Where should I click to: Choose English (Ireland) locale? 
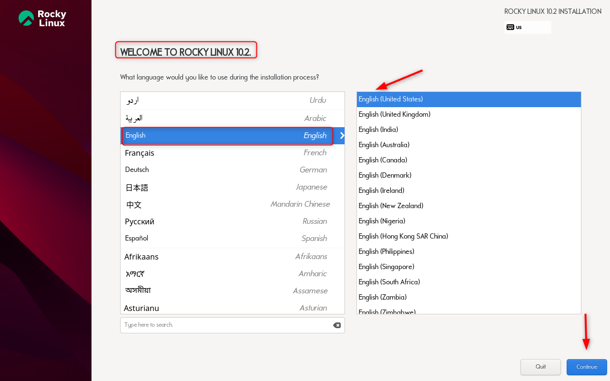coord(469,190)
